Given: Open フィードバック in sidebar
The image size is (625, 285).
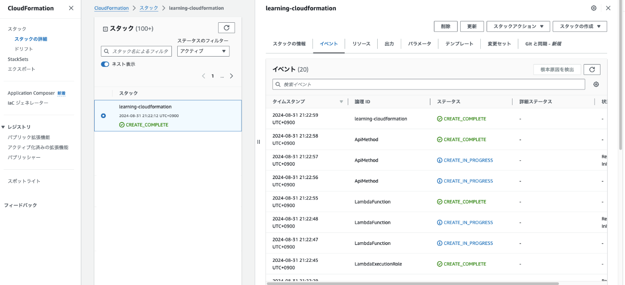Looking at the screenshot, I should pos(21,205).
